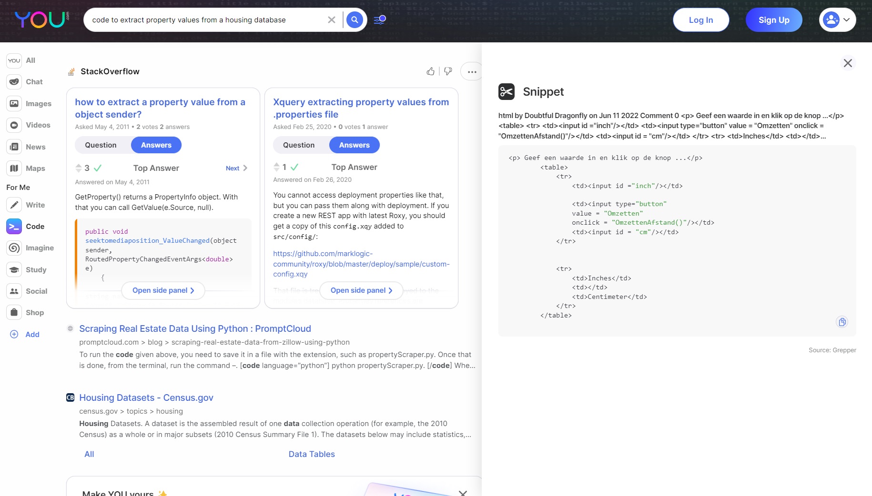Click the YOU logo in header

(x=41, y=20)
